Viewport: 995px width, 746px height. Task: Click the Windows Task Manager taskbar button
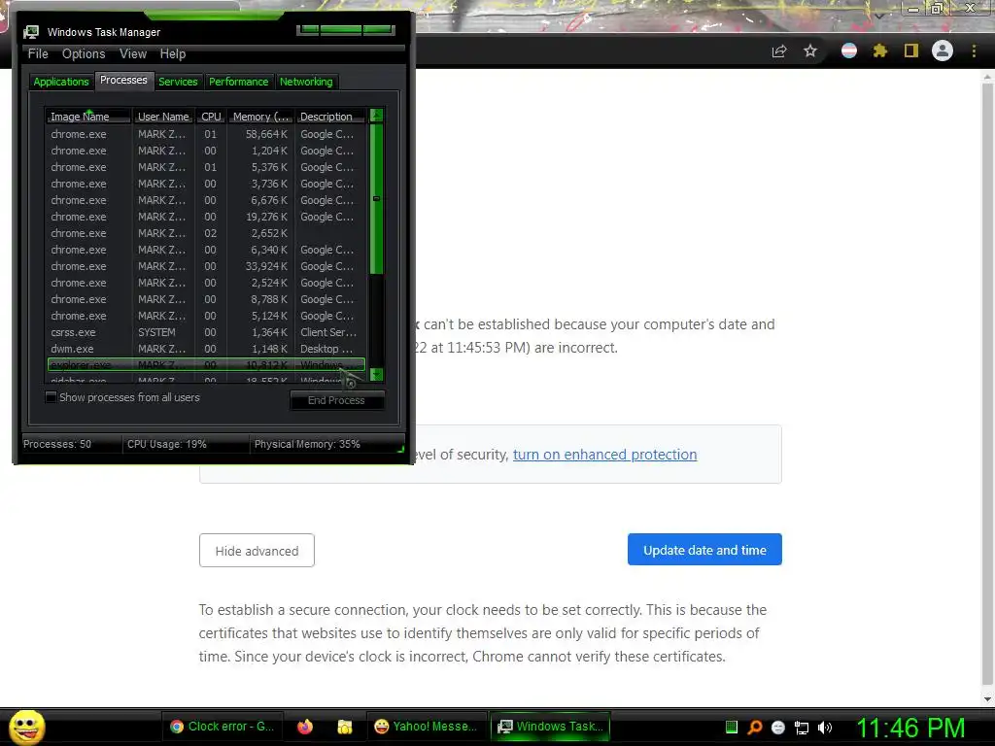point(552,727)
